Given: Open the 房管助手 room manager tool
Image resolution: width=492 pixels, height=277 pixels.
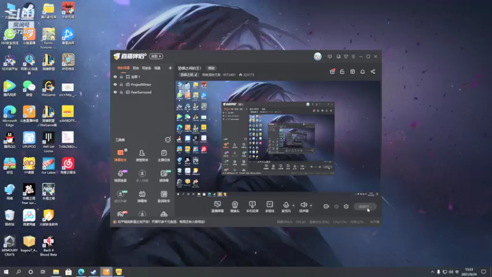Looking at the screenshot, I should [x=142, y=155].
